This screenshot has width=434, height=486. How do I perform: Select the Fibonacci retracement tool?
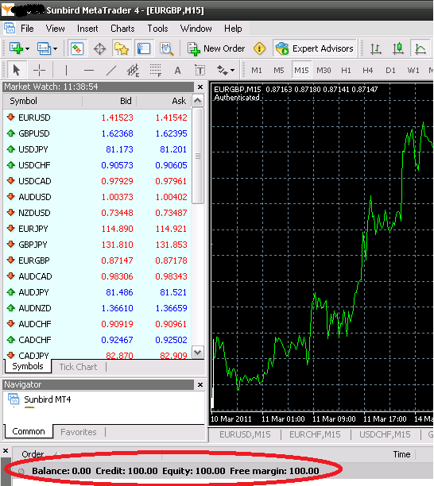tap(156, 71)
